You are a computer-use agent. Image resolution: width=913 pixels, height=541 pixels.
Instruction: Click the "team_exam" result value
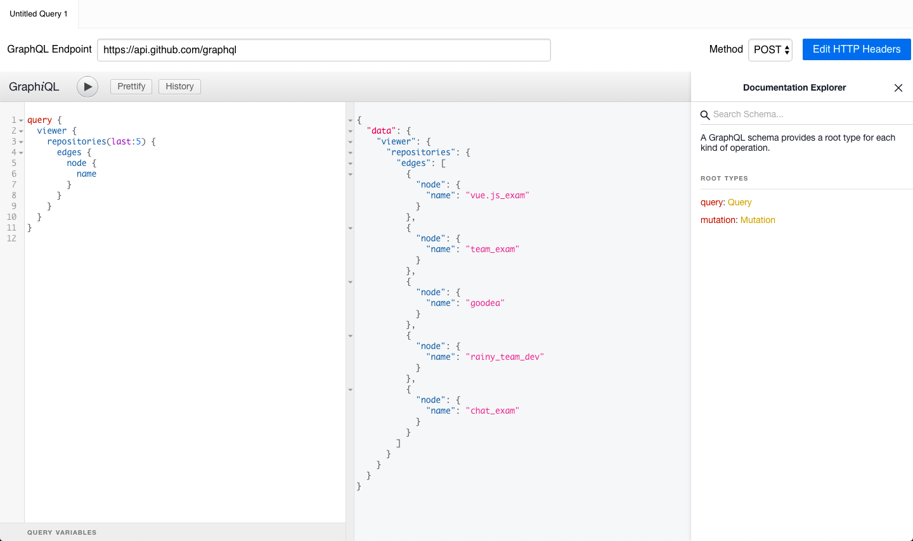click(493, 250)
